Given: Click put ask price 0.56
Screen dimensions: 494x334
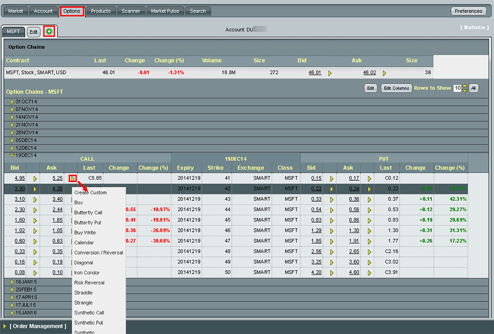Looking at the screenshot, I should [354, 210].
